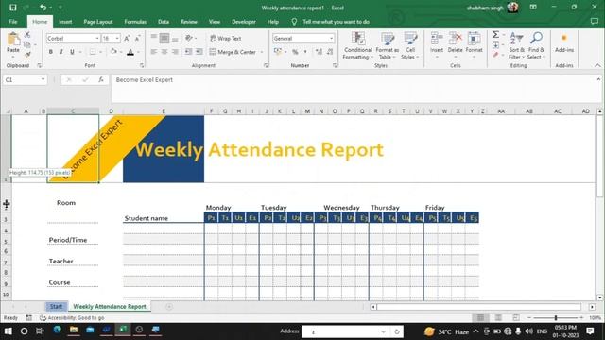605x340 pixels.
Task: Open the File tab
Action: [13, 22]
